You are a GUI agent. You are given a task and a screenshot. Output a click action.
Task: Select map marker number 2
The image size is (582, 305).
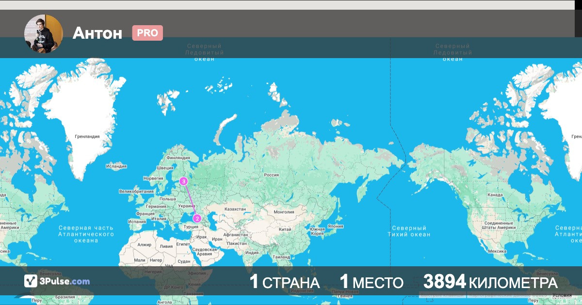(x=197, y=218)
